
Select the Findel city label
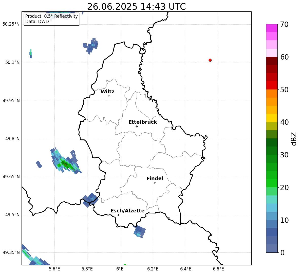(x=155, y=178)
